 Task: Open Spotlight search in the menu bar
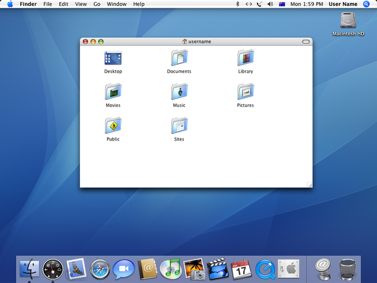[x=366, y=4]
